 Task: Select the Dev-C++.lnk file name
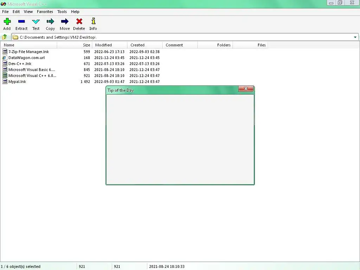pyautogui.click(x=20, y=64)
